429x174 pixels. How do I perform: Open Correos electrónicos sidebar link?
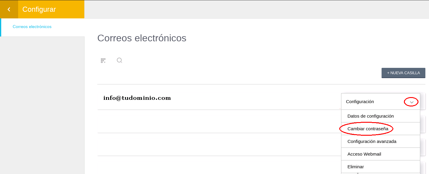(32, 27)
